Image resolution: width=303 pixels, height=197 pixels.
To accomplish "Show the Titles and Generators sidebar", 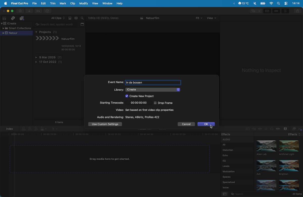I will [x=22, y=18].
